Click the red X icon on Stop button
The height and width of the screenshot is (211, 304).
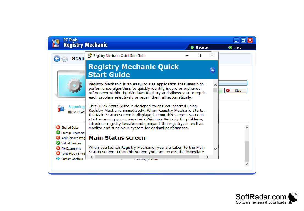point(228,91)
